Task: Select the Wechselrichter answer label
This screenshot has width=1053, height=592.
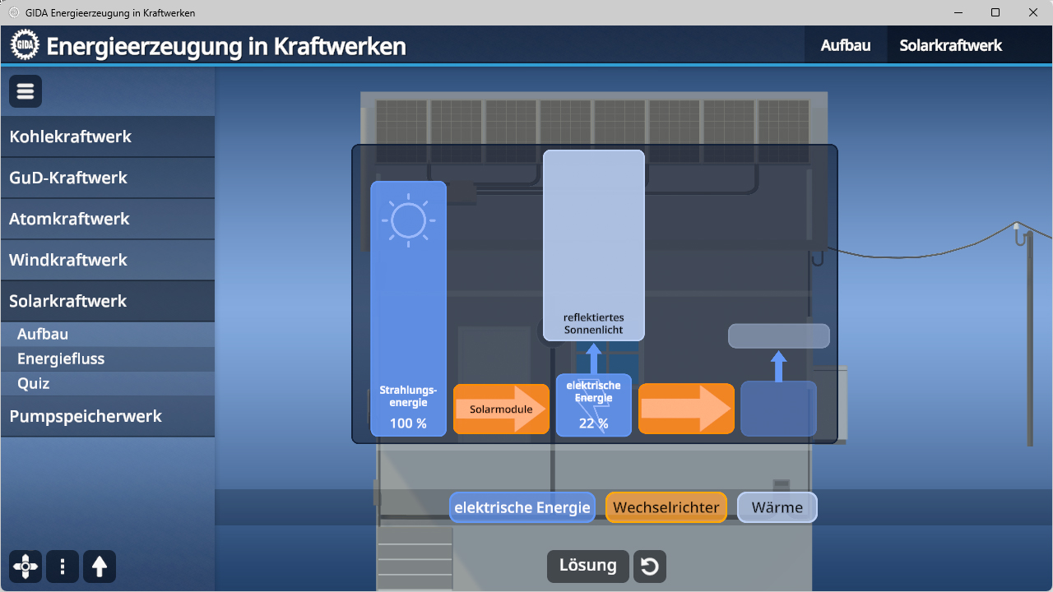Action: [x=666, y=507]
